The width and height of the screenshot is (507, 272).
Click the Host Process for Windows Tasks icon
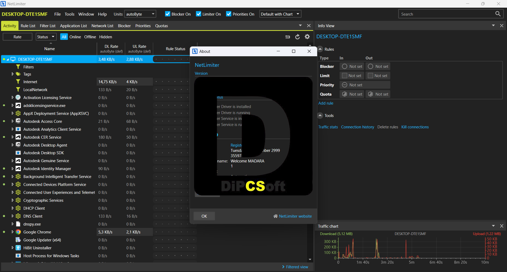pos(18,256)
